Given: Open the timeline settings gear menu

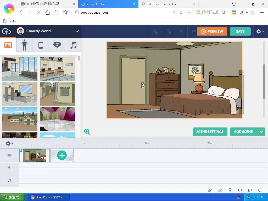Looking at the screenshot, I should [9, 143].
